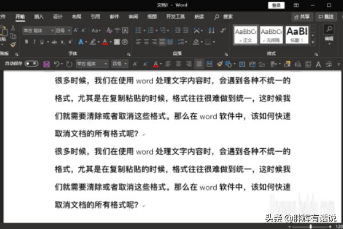Viewport: 343px width, 229px height.
Task: Click the zoom slider handle in status bar
Action: [310, 227]
